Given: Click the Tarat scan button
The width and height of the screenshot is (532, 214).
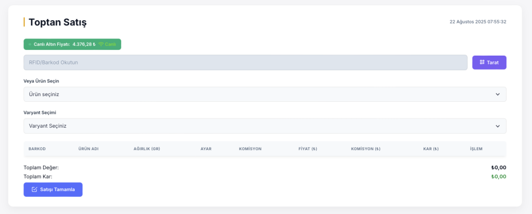Looking at the screenshot, I should tap(489, 62).
